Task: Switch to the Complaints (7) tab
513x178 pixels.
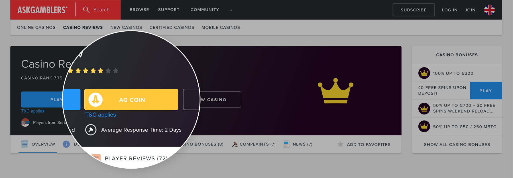Action: point(254,144)
